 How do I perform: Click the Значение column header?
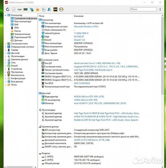point(79,16)
